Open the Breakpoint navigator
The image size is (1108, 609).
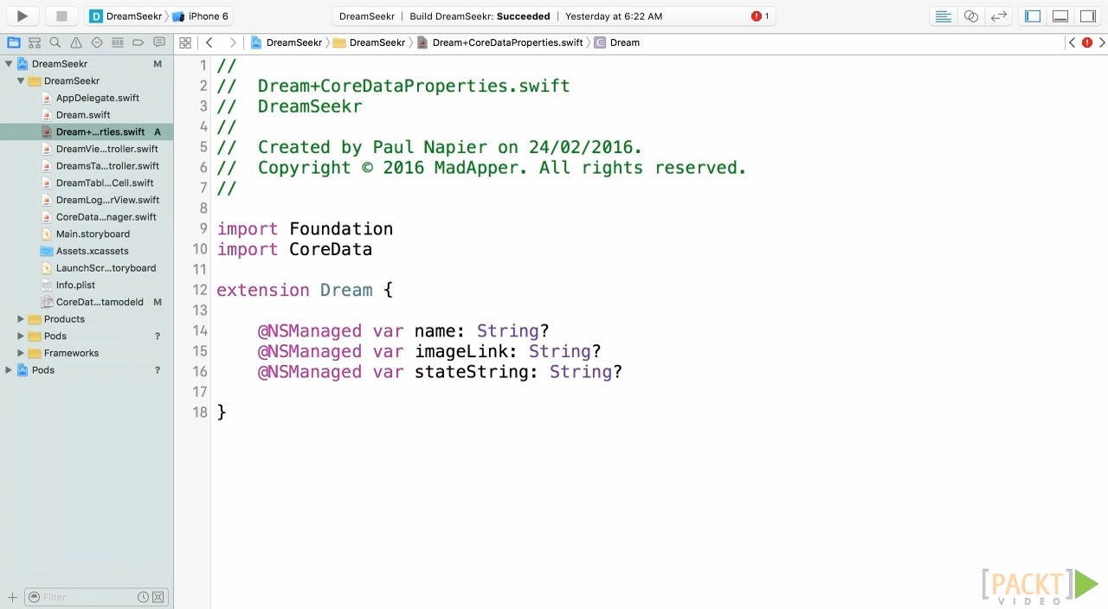[138, 42]
